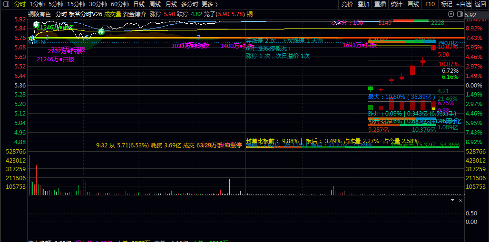The image size is (489, 242).
Task: Click the 昨开：0.09% info line
Action: click(x=411, y=113)
